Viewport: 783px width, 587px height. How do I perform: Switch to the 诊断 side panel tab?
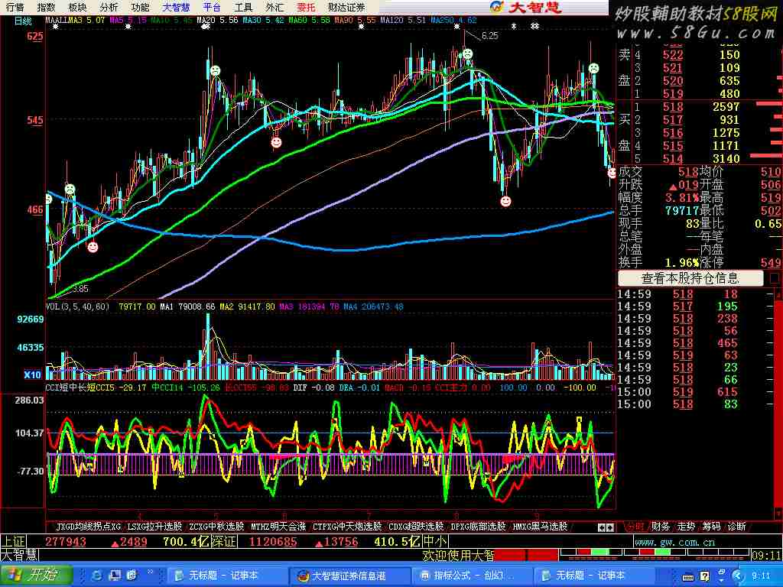[737, 526]
